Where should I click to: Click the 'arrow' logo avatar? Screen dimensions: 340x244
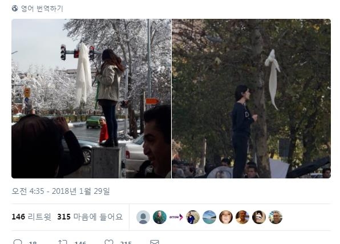point(176,217)
